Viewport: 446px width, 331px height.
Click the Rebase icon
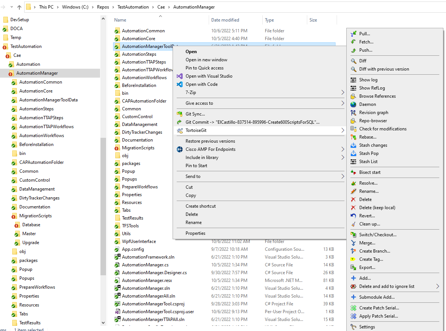353,137
